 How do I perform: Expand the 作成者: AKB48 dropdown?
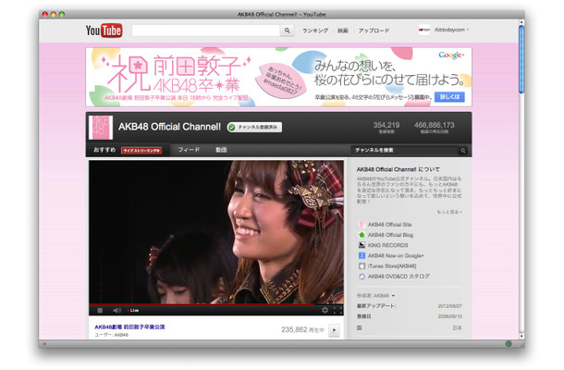click(376, 295)
